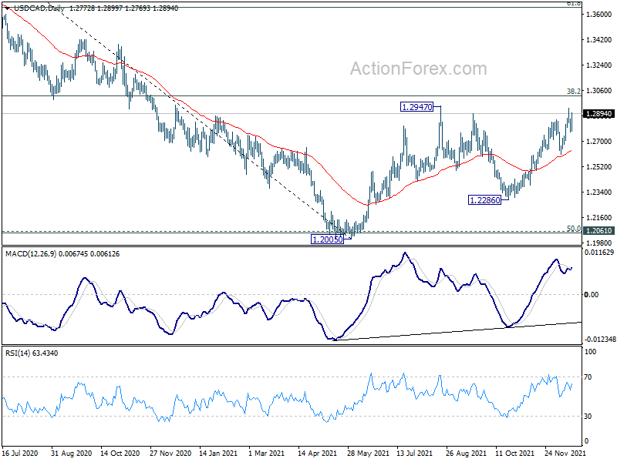Image resolution: width=617 pixels, height=462 pixels.
Task: Select the 38.2 Fibonacci level label
Action: tap(573, 90)
